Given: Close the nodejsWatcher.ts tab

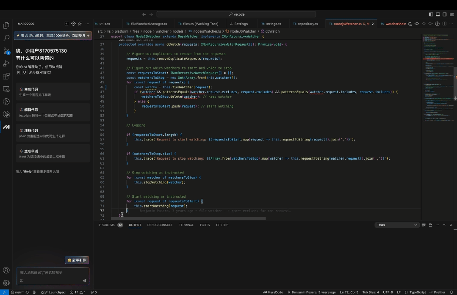Looking at the screenshot, I should point(373,24).
